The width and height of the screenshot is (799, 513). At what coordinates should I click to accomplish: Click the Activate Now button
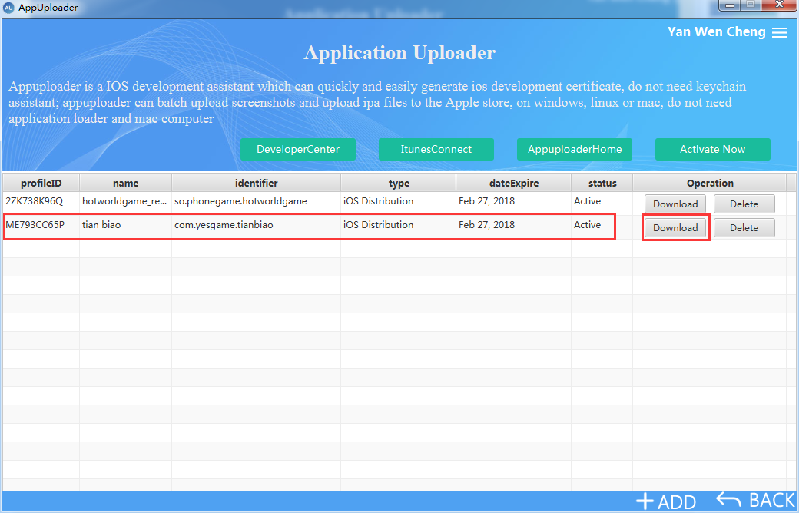point(712,149)
